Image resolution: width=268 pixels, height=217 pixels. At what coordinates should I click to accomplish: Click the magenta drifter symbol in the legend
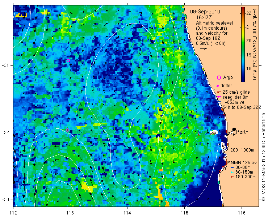[218, 86]
